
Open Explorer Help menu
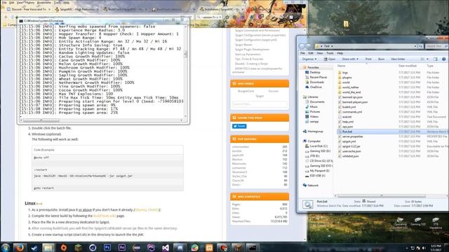tap(340, 53)
